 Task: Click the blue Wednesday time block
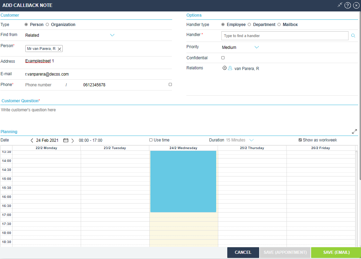(x=183, y=181)
